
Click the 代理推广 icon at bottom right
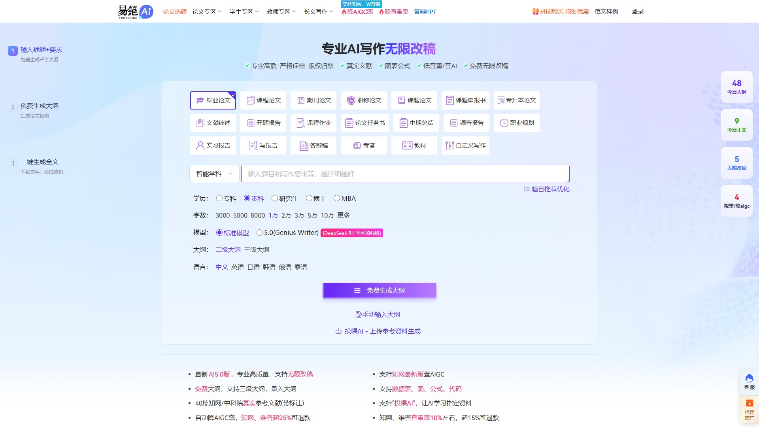749,403
